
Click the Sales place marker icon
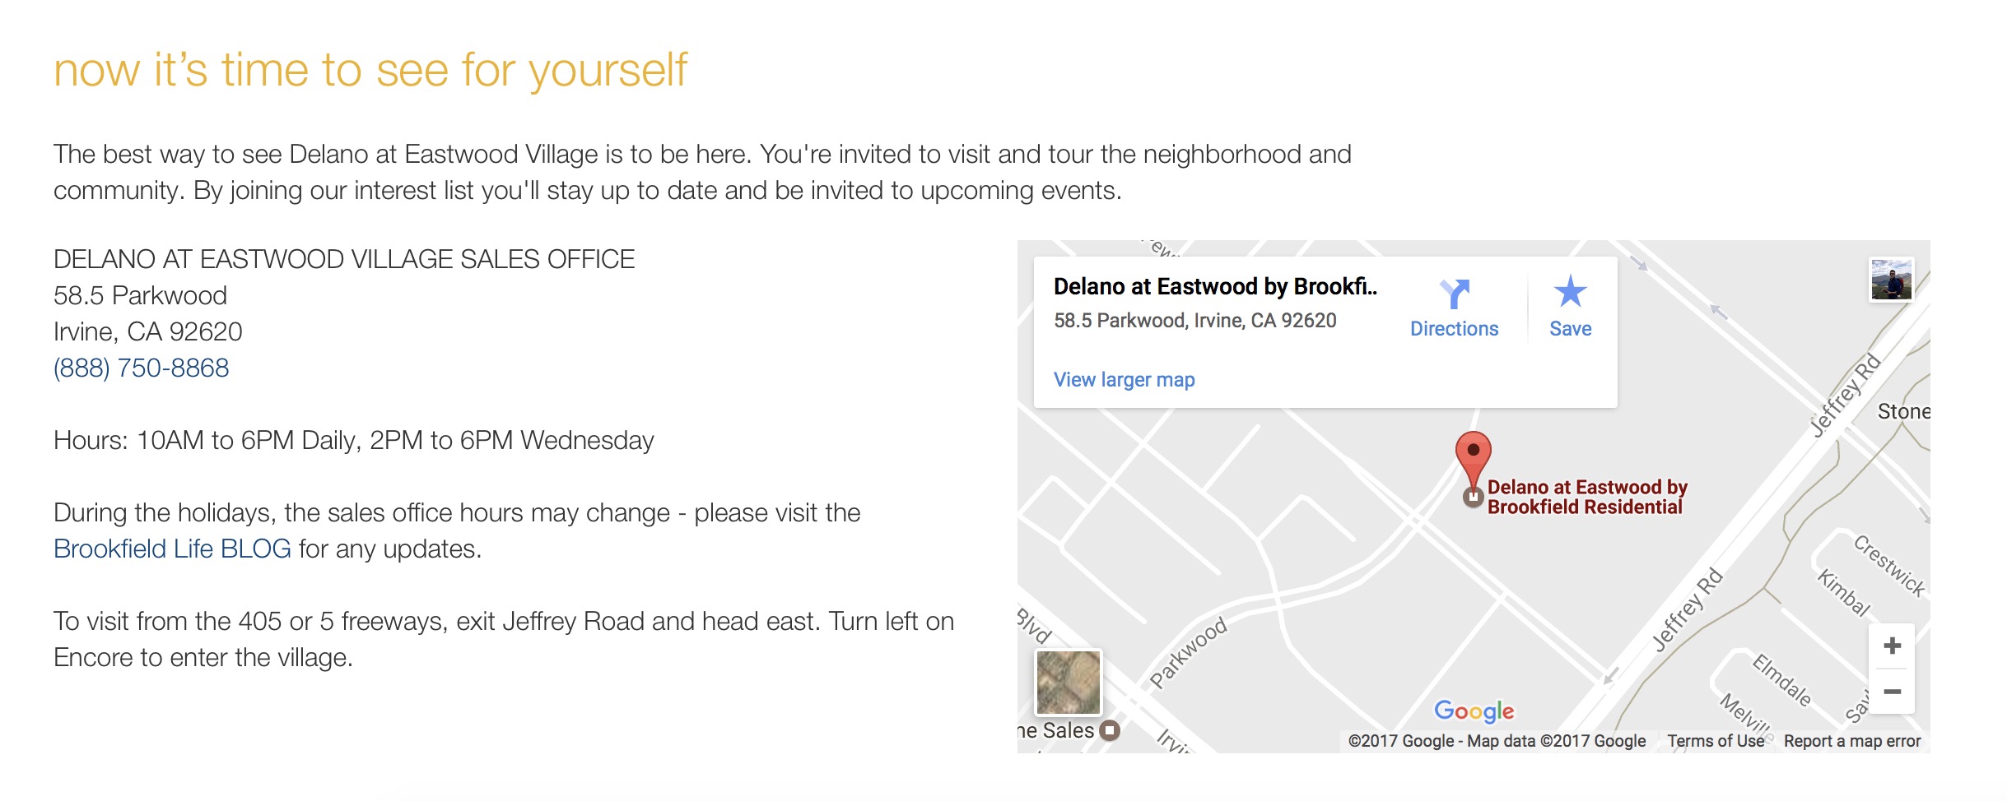(1110, 730)
